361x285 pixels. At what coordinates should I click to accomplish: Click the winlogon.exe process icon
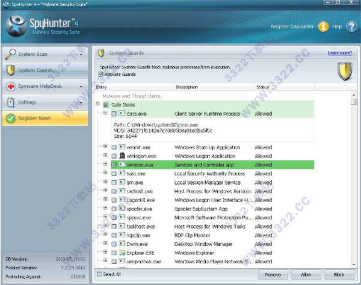pyautogui.click(x=122, y=156)
